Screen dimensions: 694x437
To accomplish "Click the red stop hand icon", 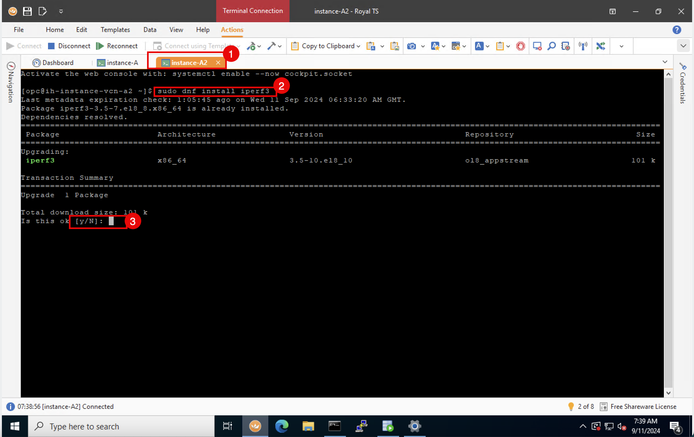I will click(520, 46).
